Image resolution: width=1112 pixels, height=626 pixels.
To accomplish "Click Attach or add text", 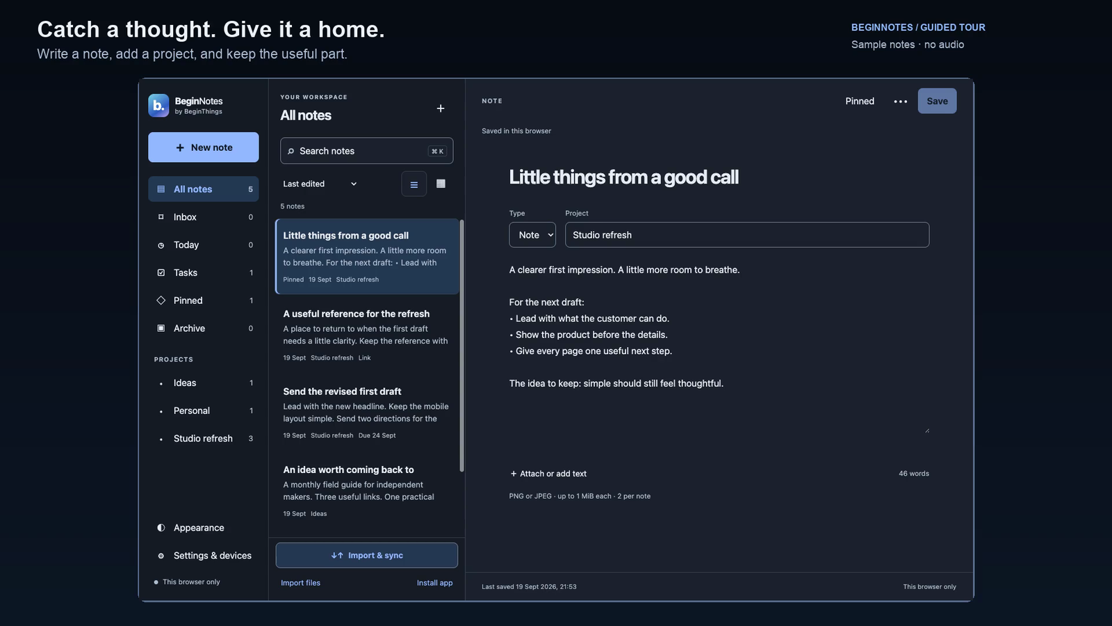I will 548,474.
